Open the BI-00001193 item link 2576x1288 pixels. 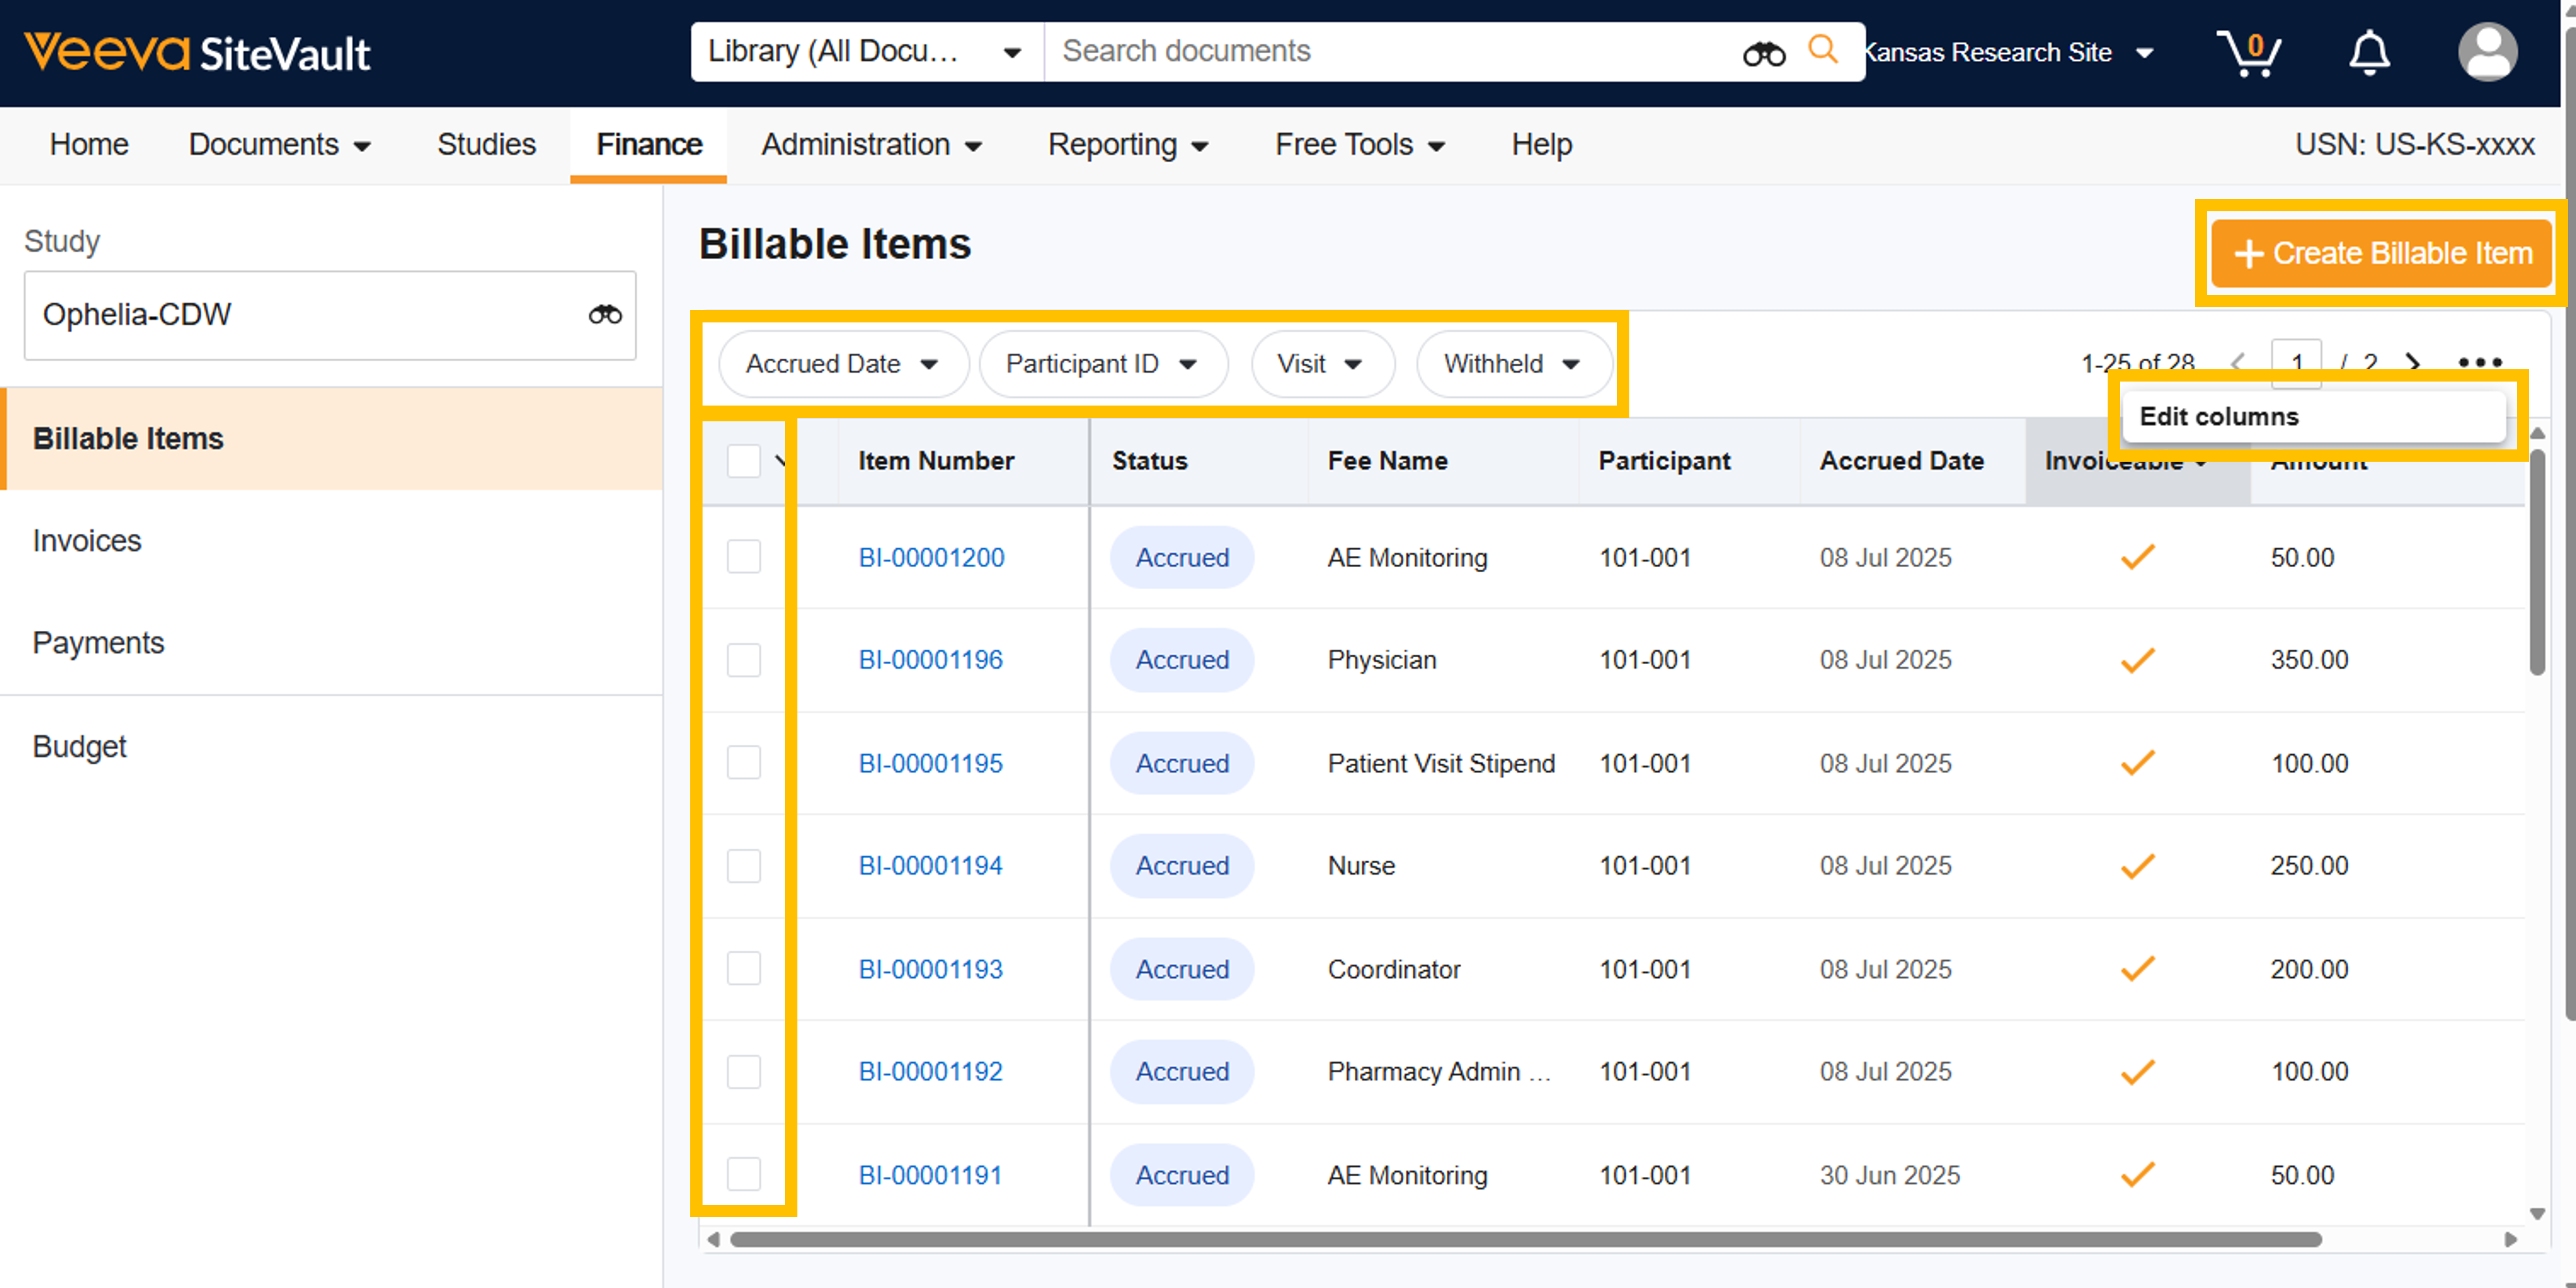click(930, 969)
